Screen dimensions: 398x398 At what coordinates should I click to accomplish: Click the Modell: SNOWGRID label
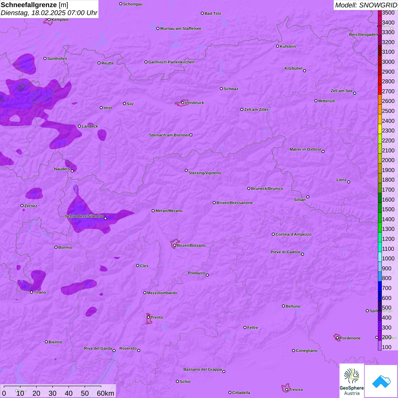click(366, 5)
